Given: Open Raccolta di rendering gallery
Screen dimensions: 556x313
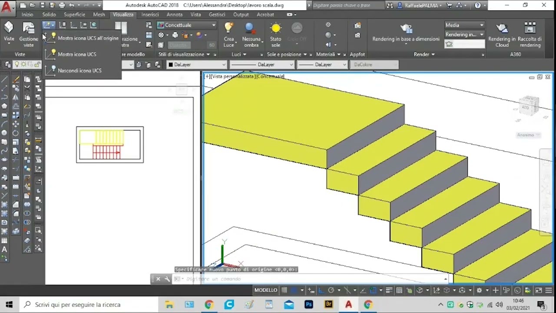Looking at the screenshot, I should [530, 35].
